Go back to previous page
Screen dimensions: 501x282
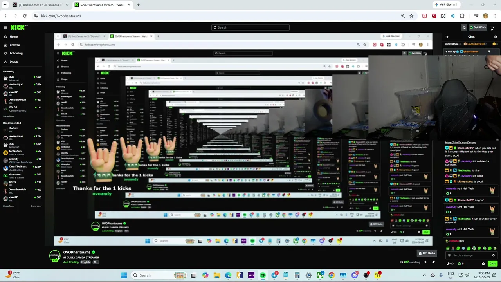point(6,16)
